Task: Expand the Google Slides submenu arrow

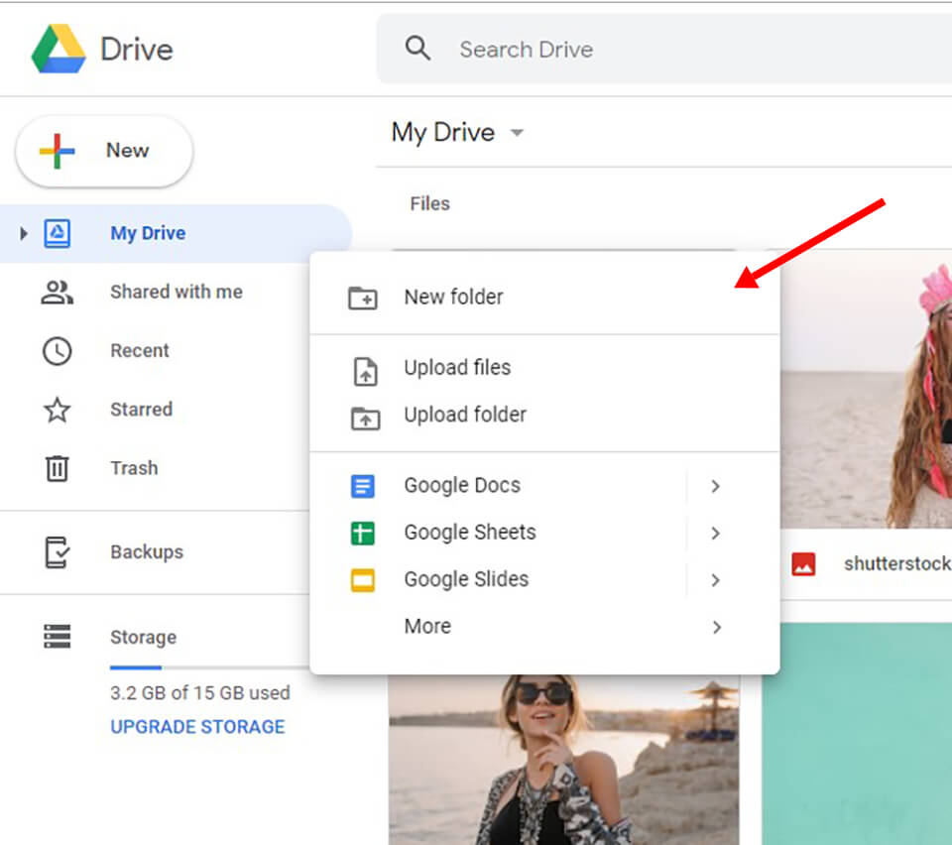Action: [716, 580]
